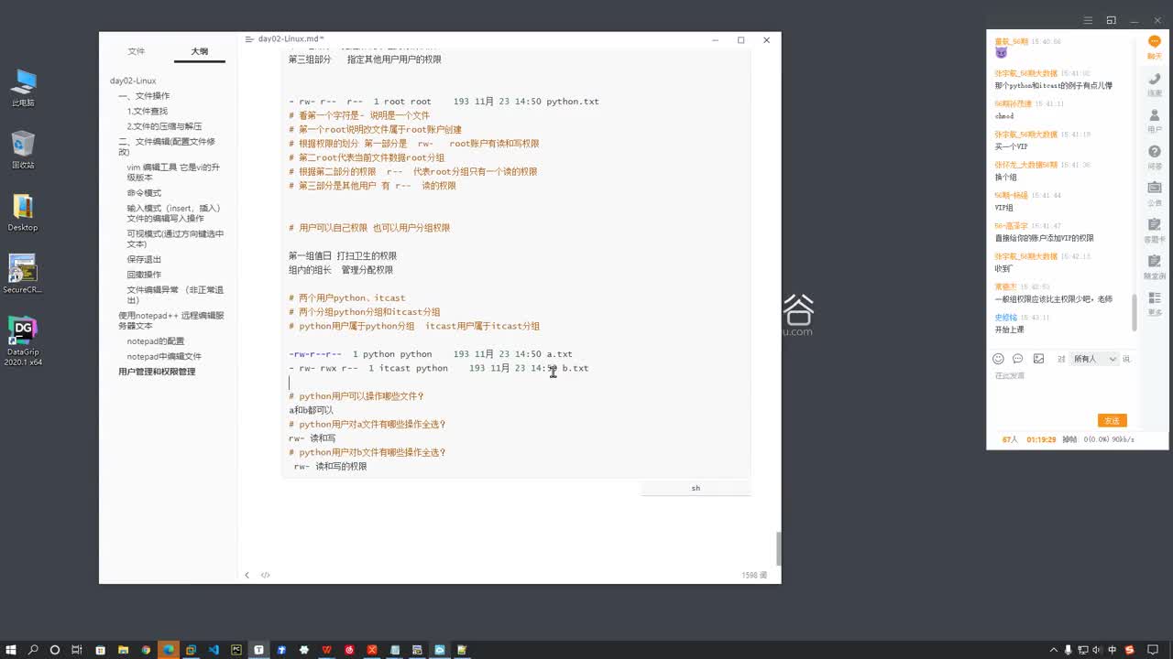Screen dimensions: 1173x659
Task: Click the sidebar toggle icon beside day02-Linux.md title
Action: coord(249,39)
